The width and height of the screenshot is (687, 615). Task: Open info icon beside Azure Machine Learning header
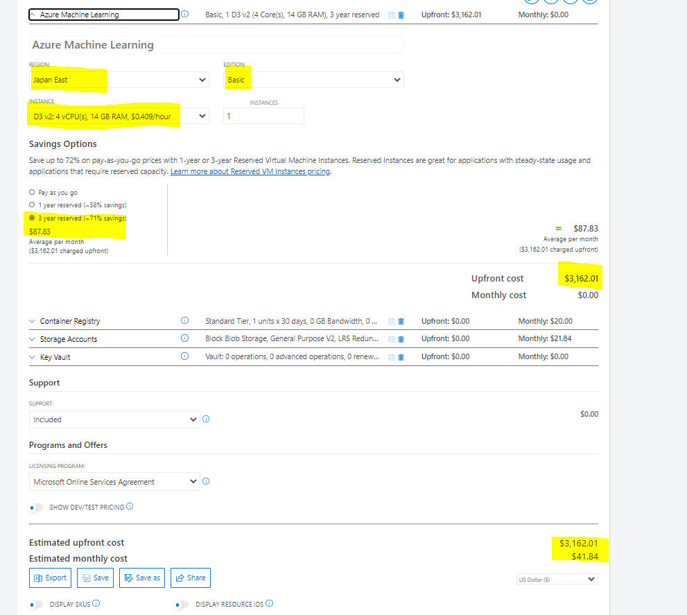(x=185, y=14)
